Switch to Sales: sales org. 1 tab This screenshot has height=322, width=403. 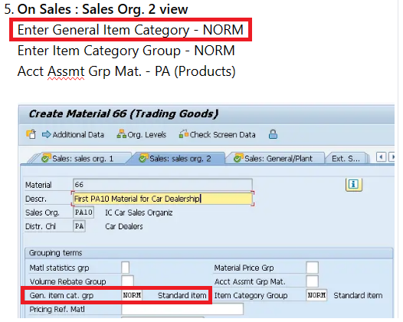tap(78, 159)
